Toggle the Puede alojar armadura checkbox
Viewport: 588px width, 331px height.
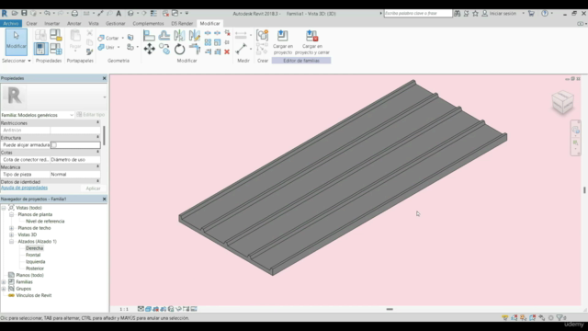point(53,145)
